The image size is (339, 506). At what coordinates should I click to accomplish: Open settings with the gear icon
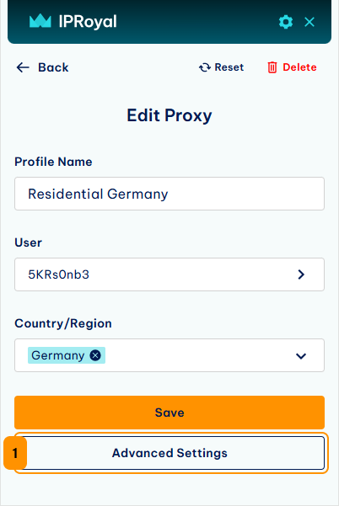[x=286, y=22]
